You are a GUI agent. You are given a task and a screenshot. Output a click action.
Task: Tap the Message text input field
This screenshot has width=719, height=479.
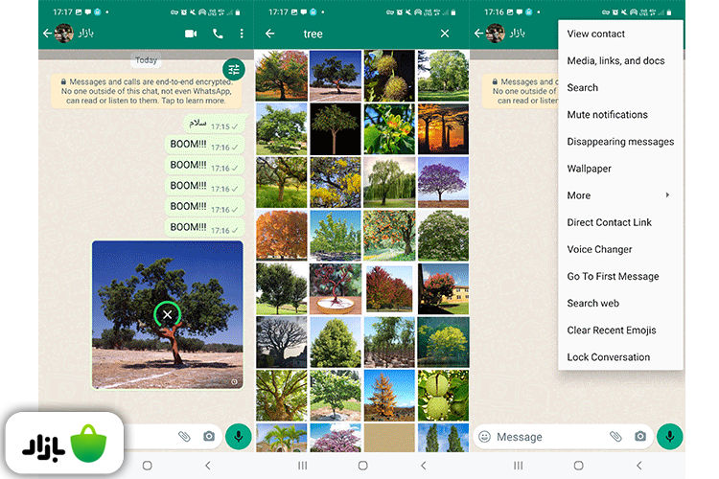click(546, 437)
